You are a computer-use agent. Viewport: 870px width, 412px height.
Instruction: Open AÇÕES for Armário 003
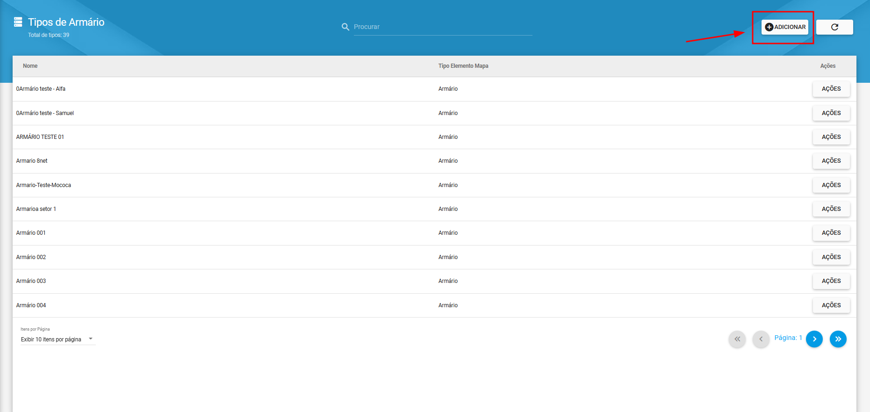pyautogui.click(x=831, y=281)
